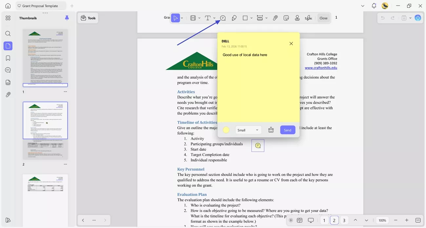The height and width of the screenshot is (228, 426).
Task: Delete the sticky note with trash icon
Action: 271,130
